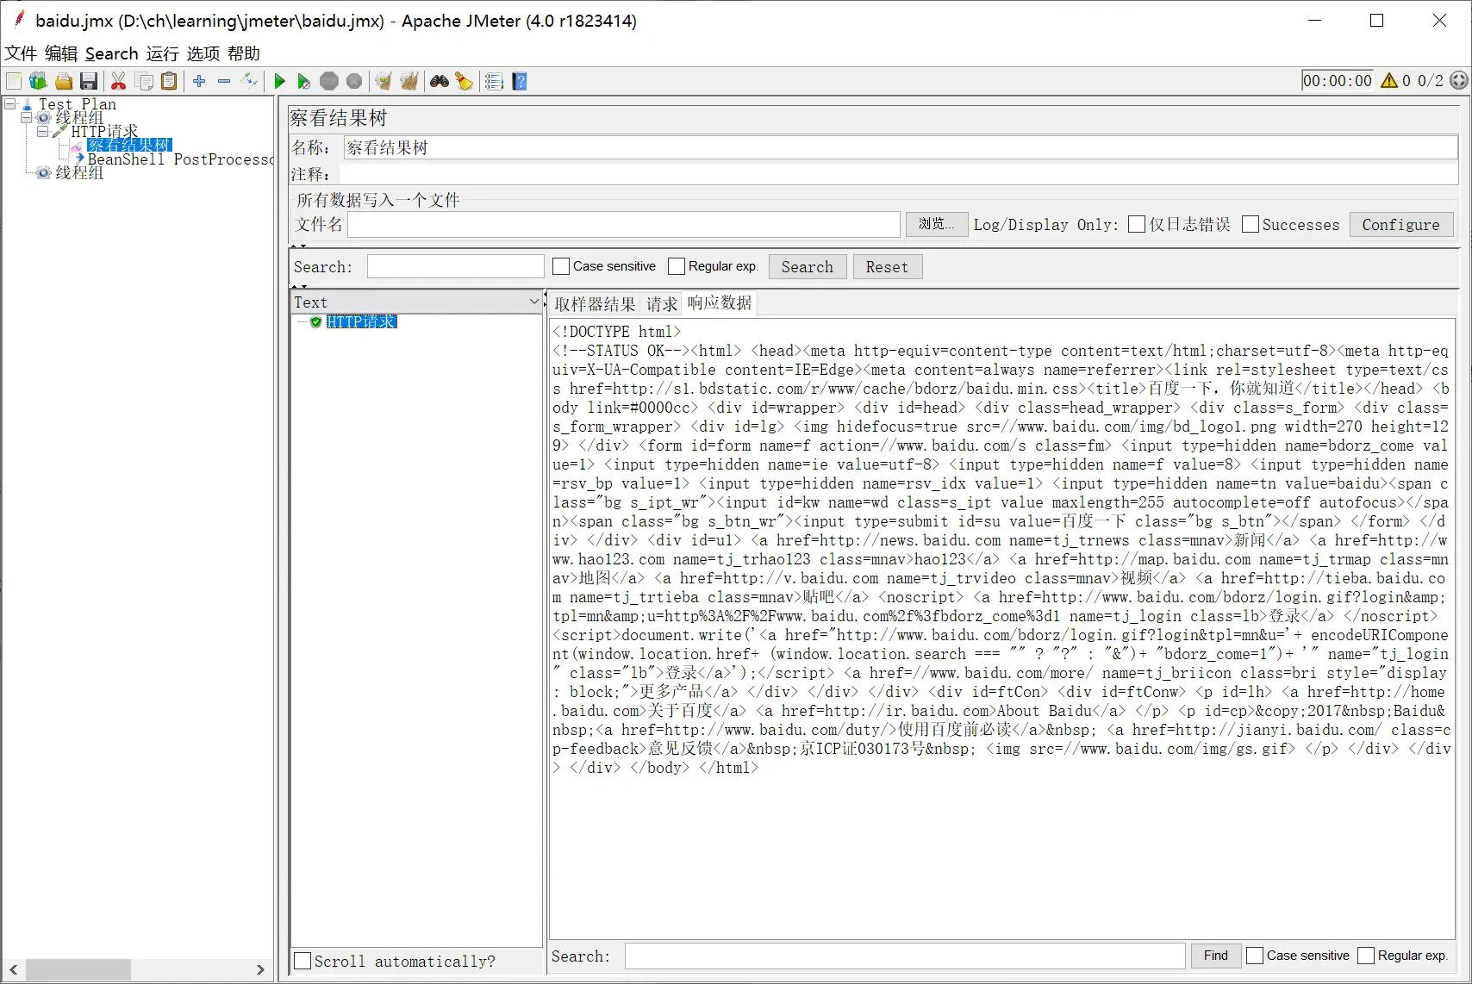This screenshot has height=984, width=1472.
Task: Click the yellow warning triangle indicator
Action: [x=1389, y=80]
